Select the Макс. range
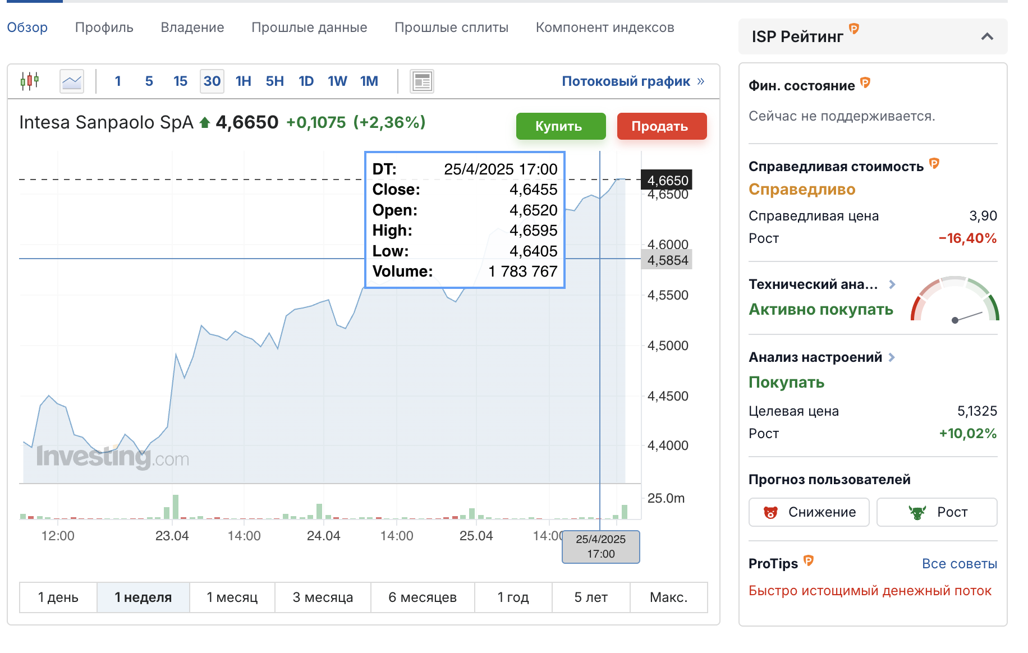Image resolution: width=1028 pixels, height=653 pixels. pyautogui.click(x=668, y=597)
